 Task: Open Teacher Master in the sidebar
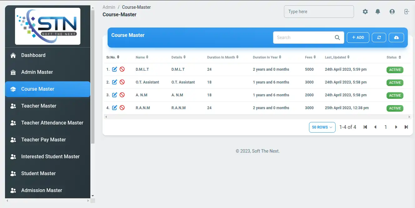tap(39, 106)
